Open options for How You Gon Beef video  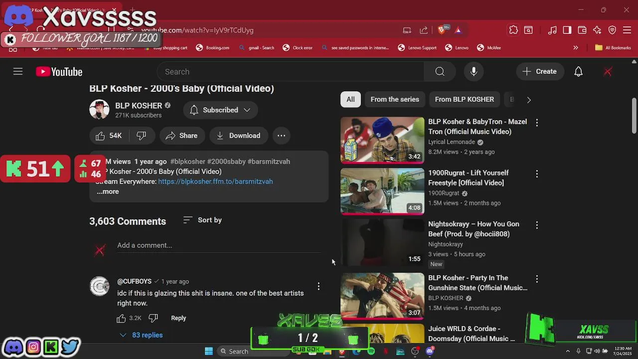pyautogui.click(x=537, y=225)
